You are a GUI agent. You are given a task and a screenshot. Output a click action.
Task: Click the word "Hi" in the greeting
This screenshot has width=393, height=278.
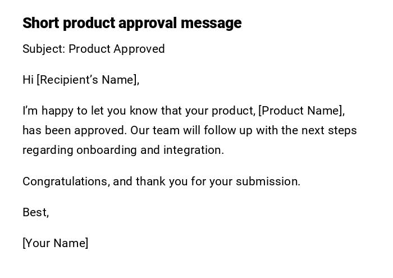(28, 80)
